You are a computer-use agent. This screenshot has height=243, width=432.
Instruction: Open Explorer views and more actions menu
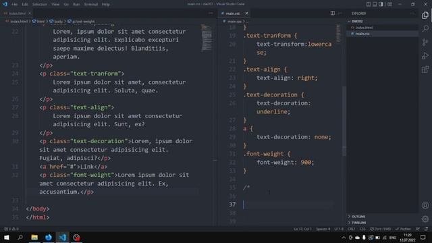pos(412,13)
